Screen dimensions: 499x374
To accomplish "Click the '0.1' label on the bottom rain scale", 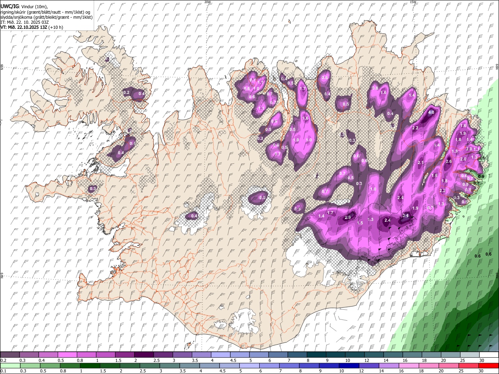I will [3, 371].
